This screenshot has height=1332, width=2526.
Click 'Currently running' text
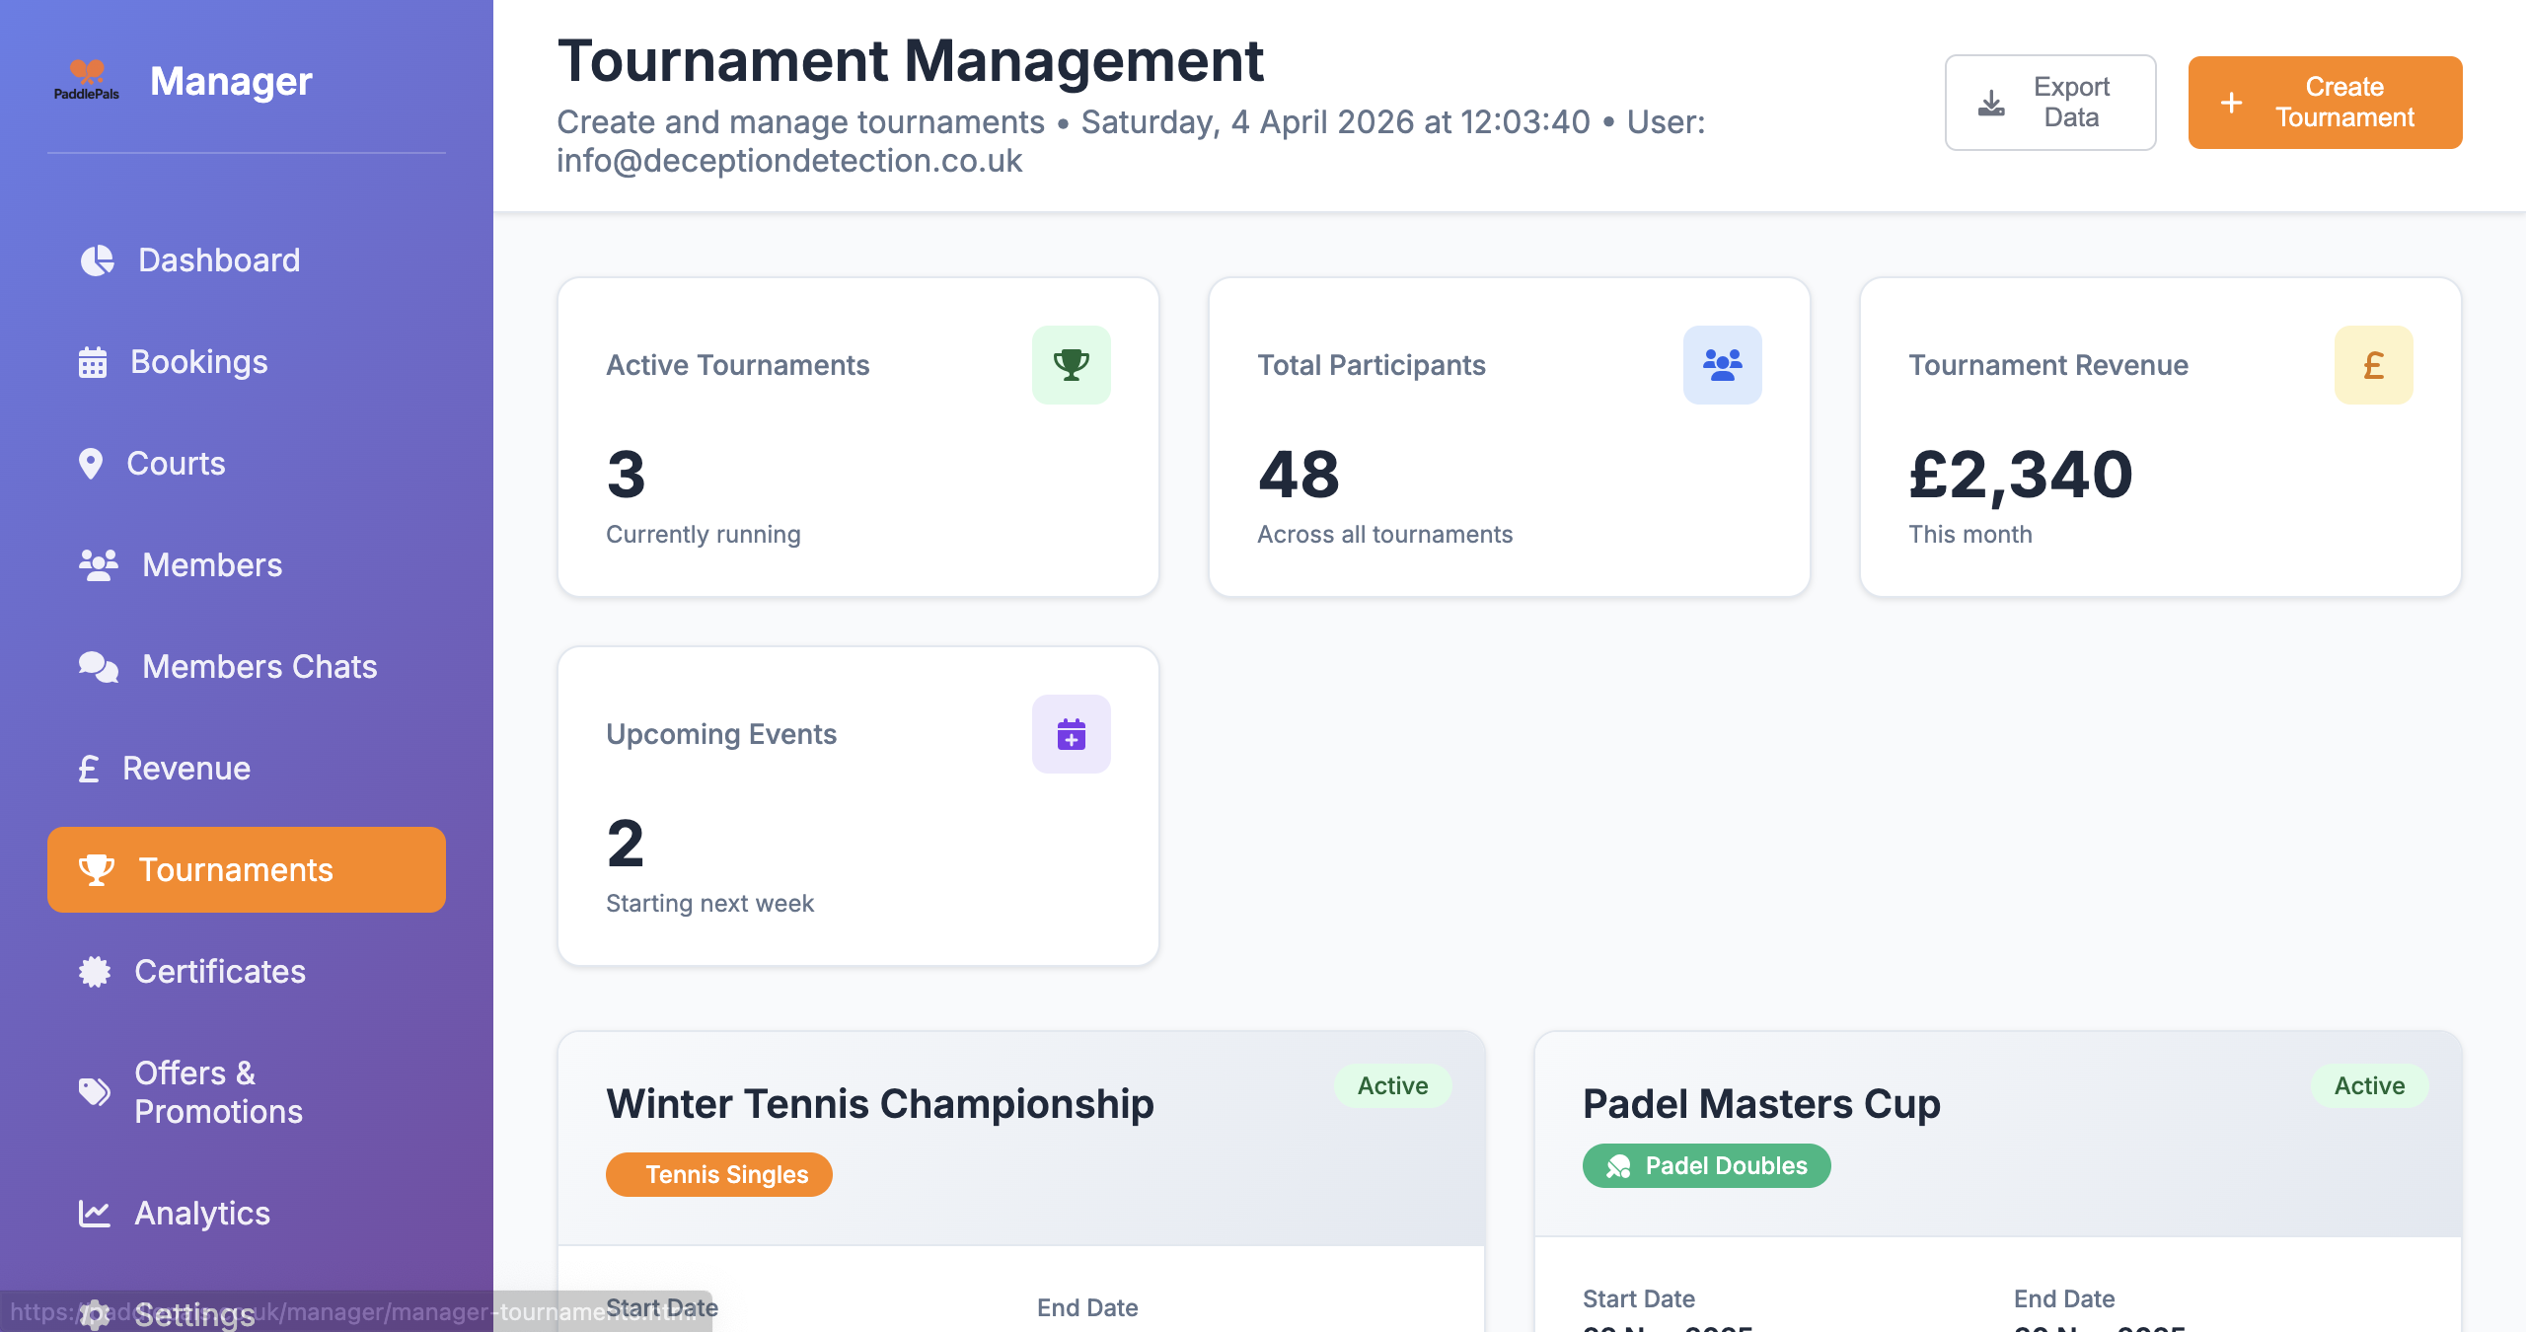pyautogui.click(x=704, y=534)
